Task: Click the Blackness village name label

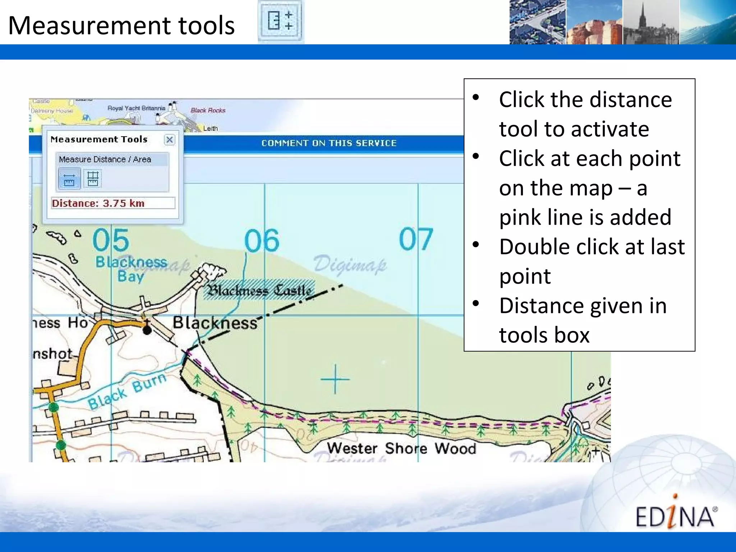Action: 215,323
